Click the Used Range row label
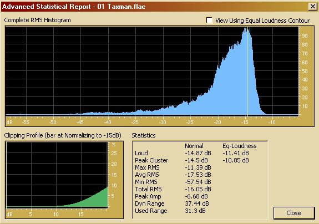319x224 pixels. pos(151,211)
